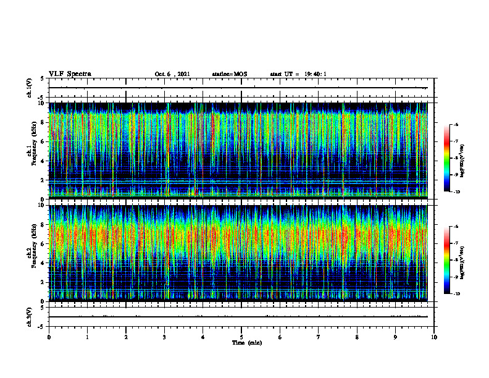Click the ch.1 color bar "log(PSD)(V²/Hz)" label
The height and width of the screenshot is (378, 489).
(462, 161)
